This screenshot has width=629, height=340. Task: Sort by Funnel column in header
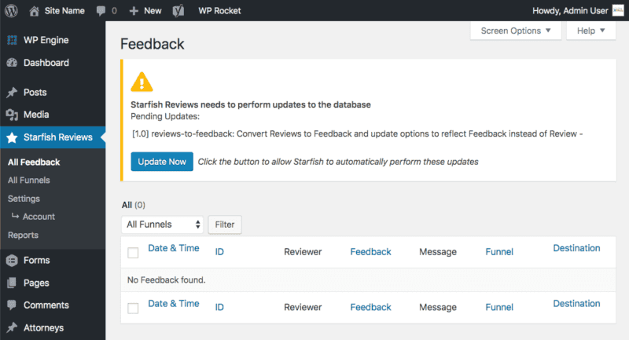coord(499,252)
